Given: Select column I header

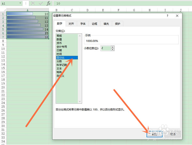Looking at the screenshot, I should pyautogui.click(x=165, y=10).
